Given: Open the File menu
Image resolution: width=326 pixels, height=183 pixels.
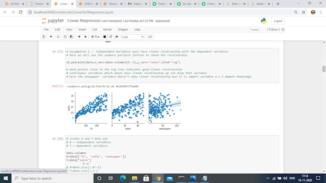Looking at the screenshot, I should coord(46,30).
